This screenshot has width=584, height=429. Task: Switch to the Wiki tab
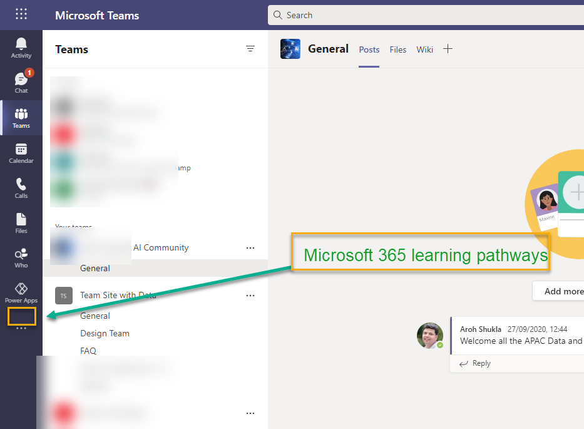pos(424,49)
